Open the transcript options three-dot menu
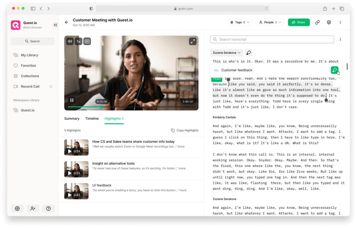 (x=340, y=39)
